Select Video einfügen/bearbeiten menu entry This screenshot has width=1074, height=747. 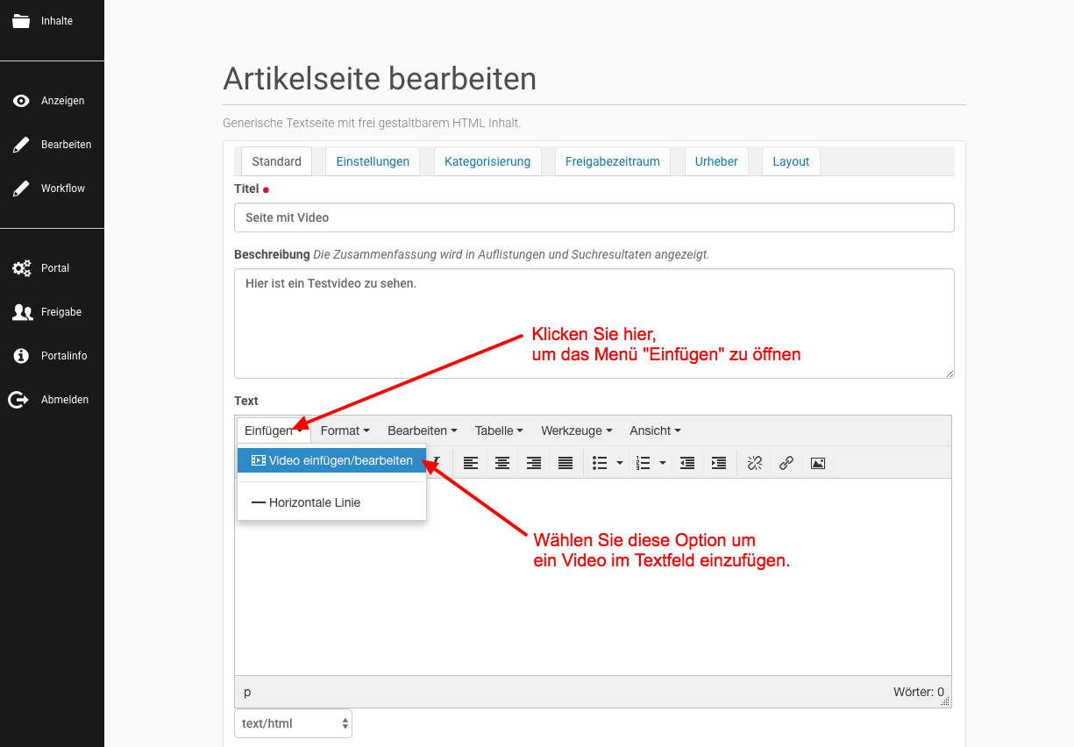point(331,460)
